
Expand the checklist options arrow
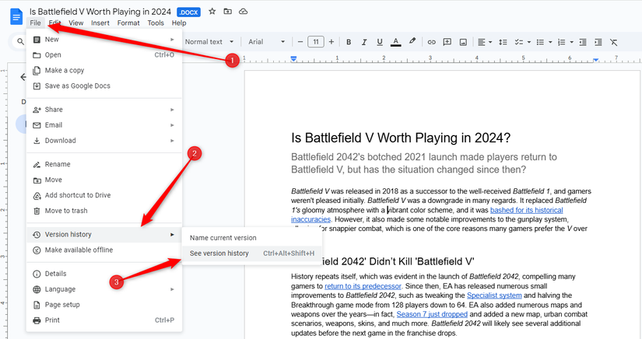pos(529,42)
